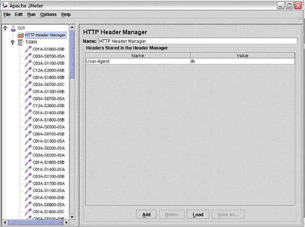The height and width of the screenshot is (227, 305).
Task: Click the Value column header
Action: click(x=242, y=56)
